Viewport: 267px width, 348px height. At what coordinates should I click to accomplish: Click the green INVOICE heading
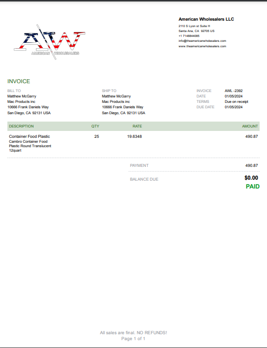coord(19,81)
